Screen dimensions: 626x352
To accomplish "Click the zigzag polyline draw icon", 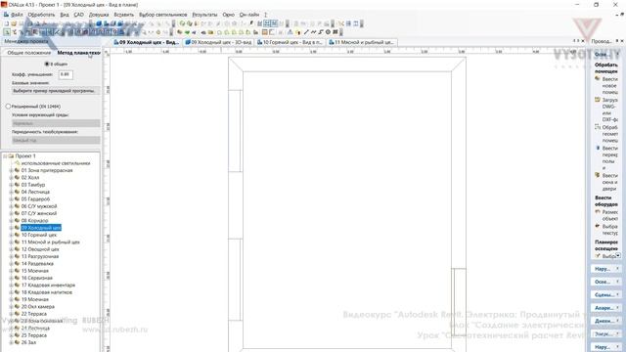I will pyautogui.click(x=313, y=32).
